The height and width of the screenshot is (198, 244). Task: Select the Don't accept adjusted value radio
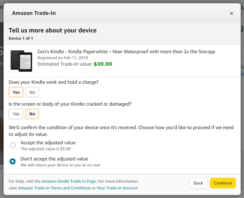(x=12, y=162)
